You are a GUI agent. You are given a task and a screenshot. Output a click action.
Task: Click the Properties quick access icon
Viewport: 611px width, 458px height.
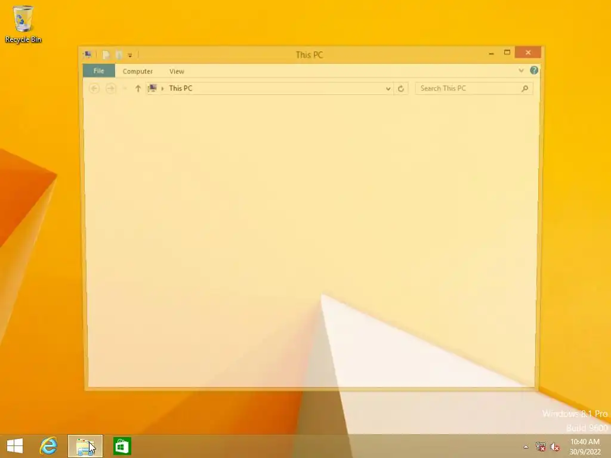tap(106, 55)
